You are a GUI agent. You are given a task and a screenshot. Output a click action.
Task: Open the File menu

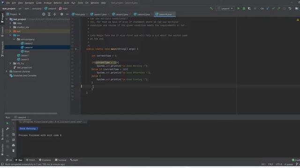(x=8, y=3)
